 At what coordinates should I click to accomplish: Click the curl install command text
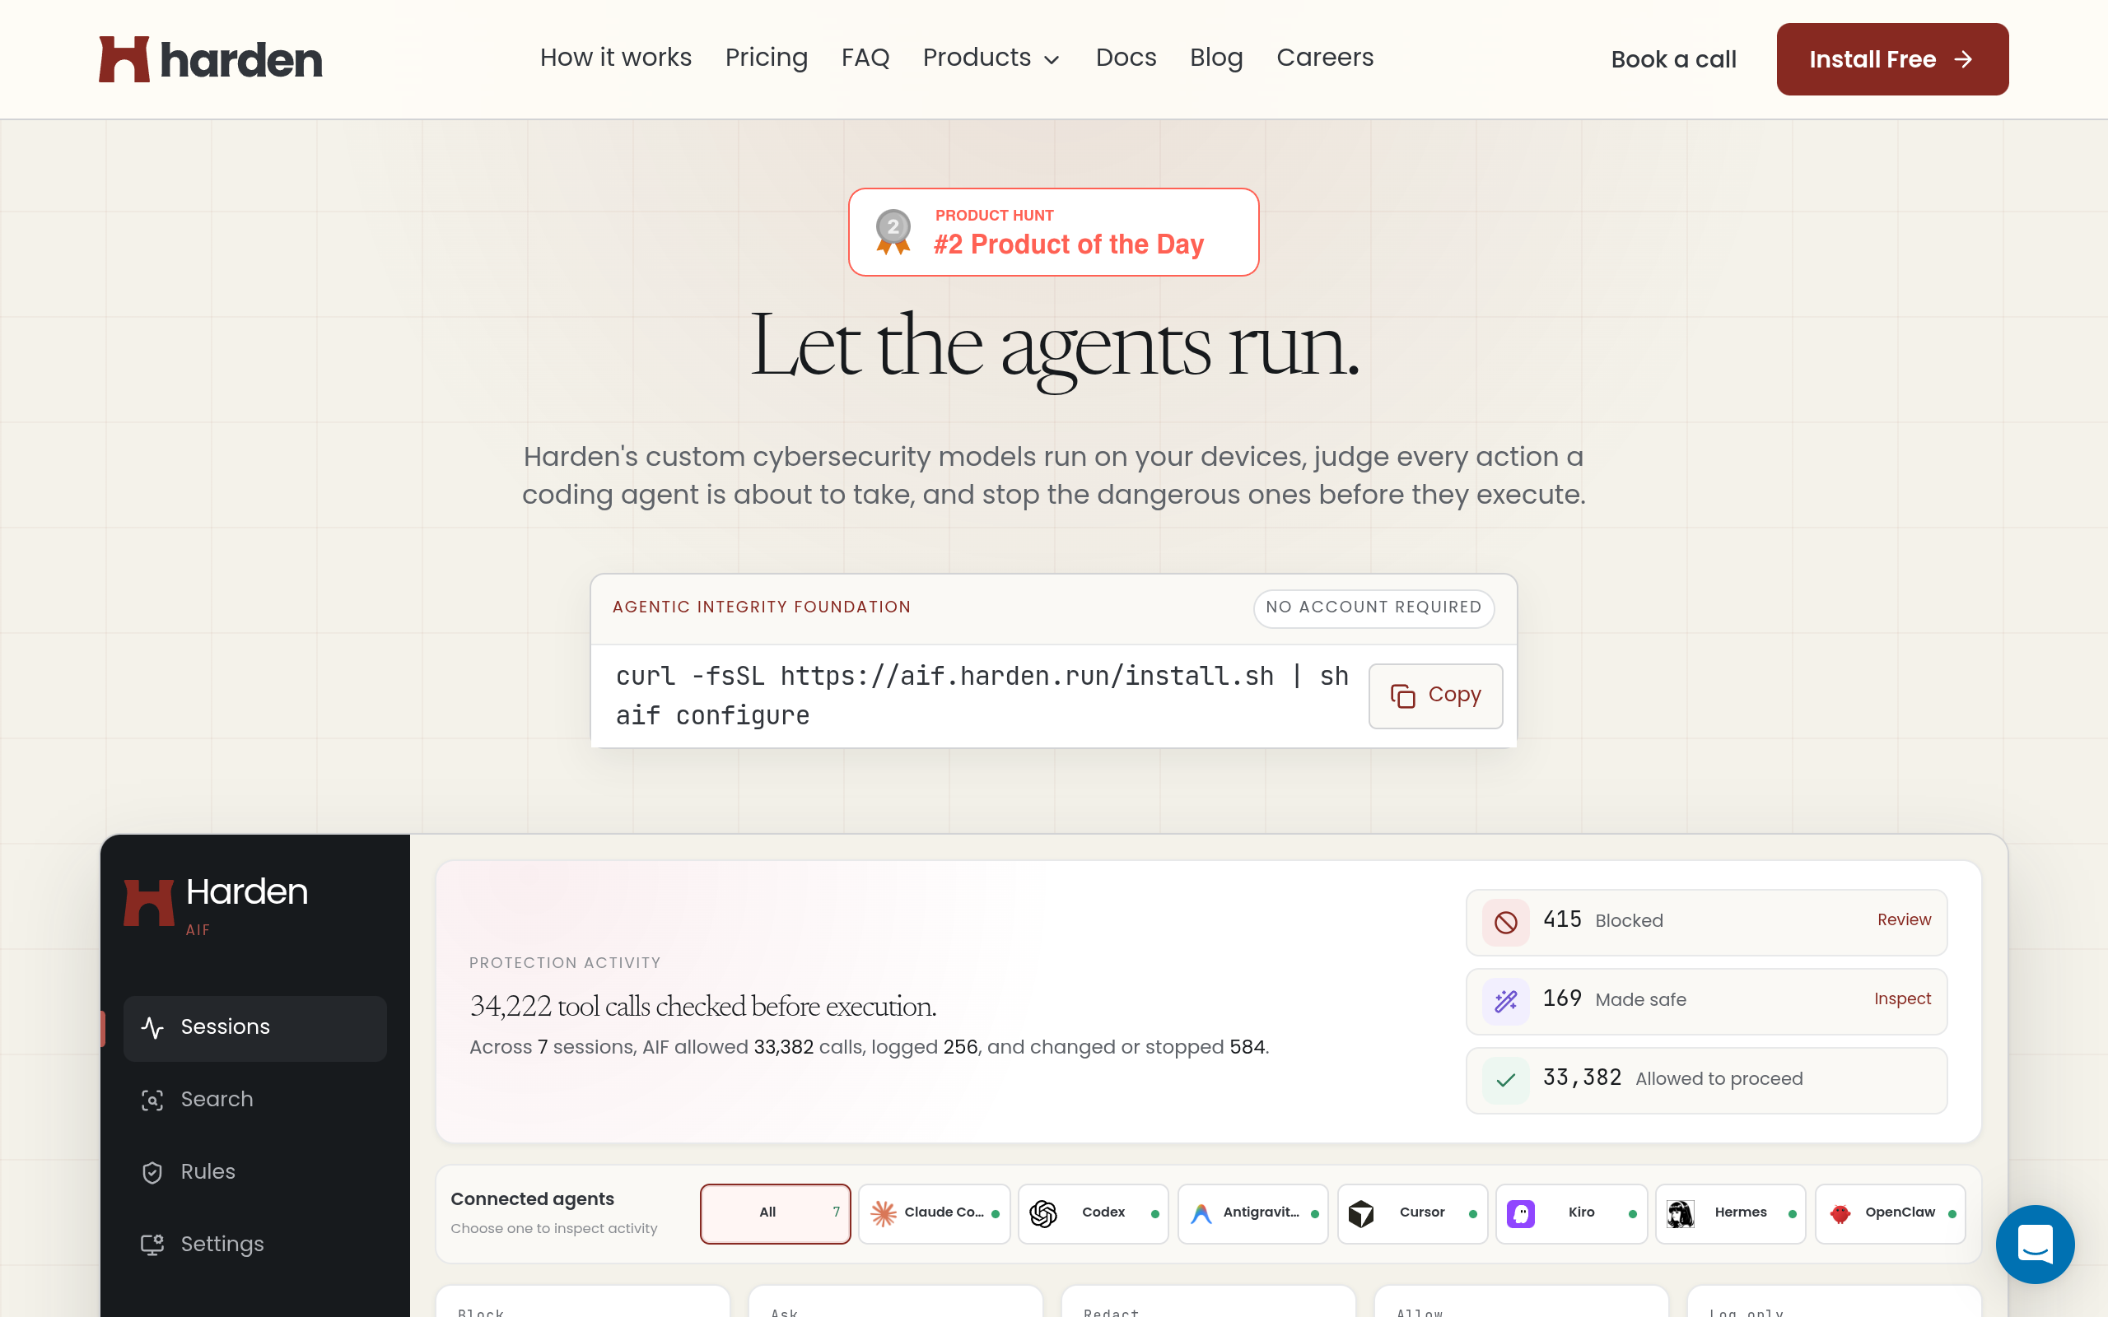point(982,676)
